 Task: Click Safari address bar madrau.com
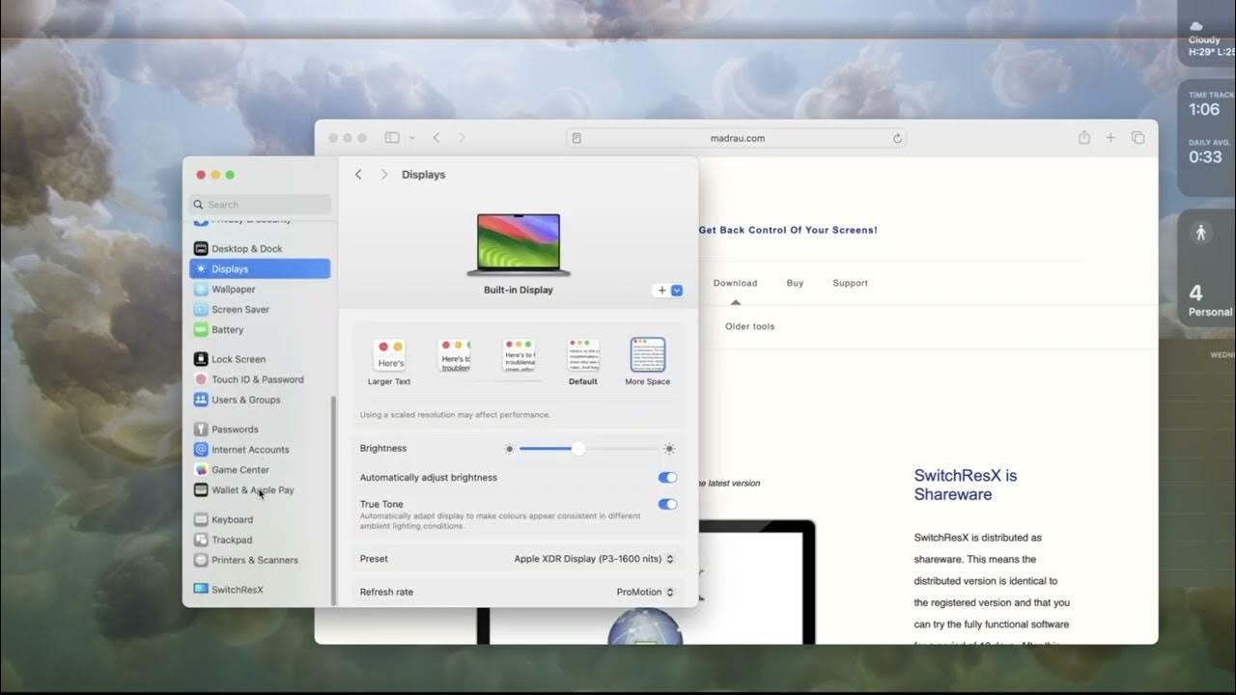[x=737, y=138]
